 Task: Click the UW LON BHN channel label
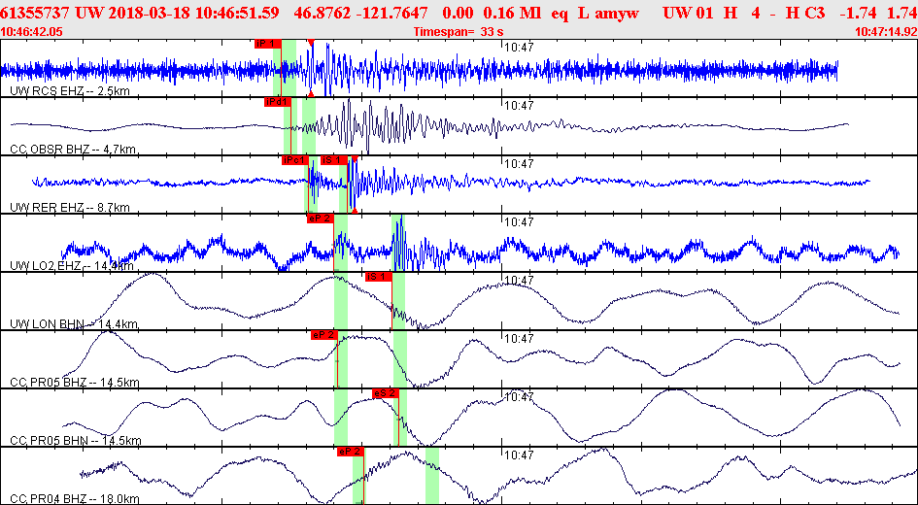click(75, 323)
